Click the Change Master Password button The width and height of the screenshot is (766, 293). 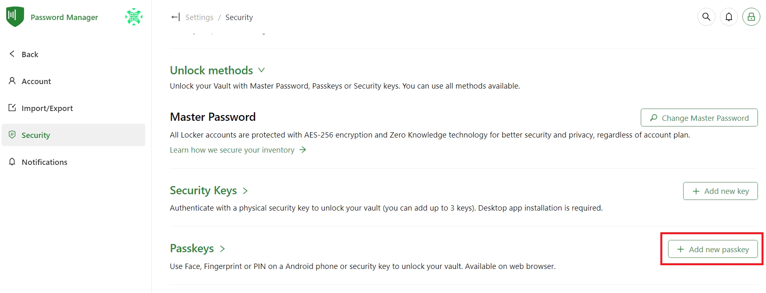[699, 118]
